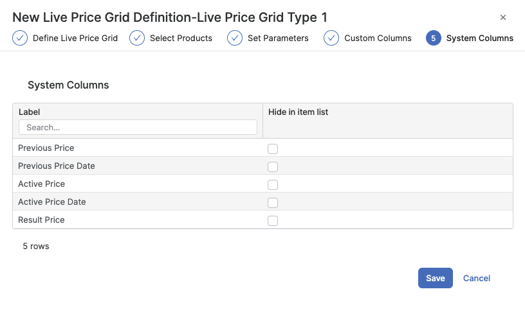Close the New Live Price Grid dialog
525x330 pixels.
pos(503,17)
